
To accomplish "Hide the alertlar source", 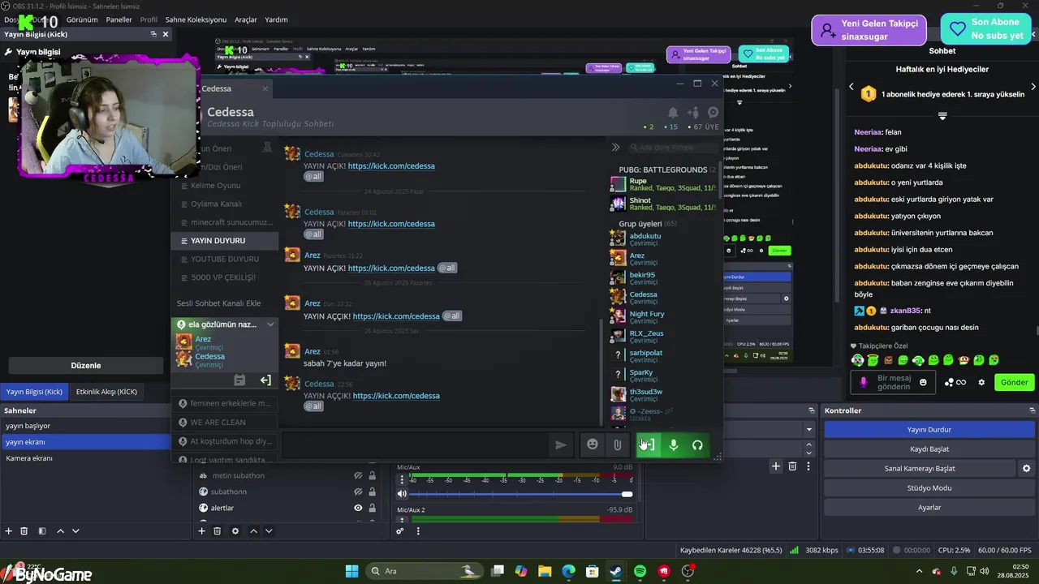I will coord(358,508).
